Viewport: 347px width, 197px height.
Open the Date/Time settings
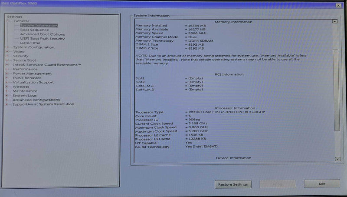click(x=30, y=43)
